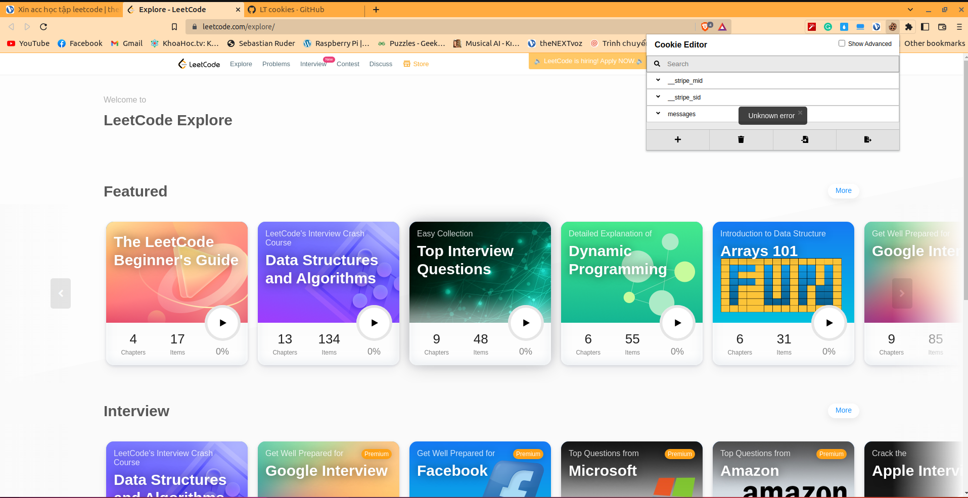Toggle the browser sidebar panel icon

pyautogui.click(x=925, y=27)
